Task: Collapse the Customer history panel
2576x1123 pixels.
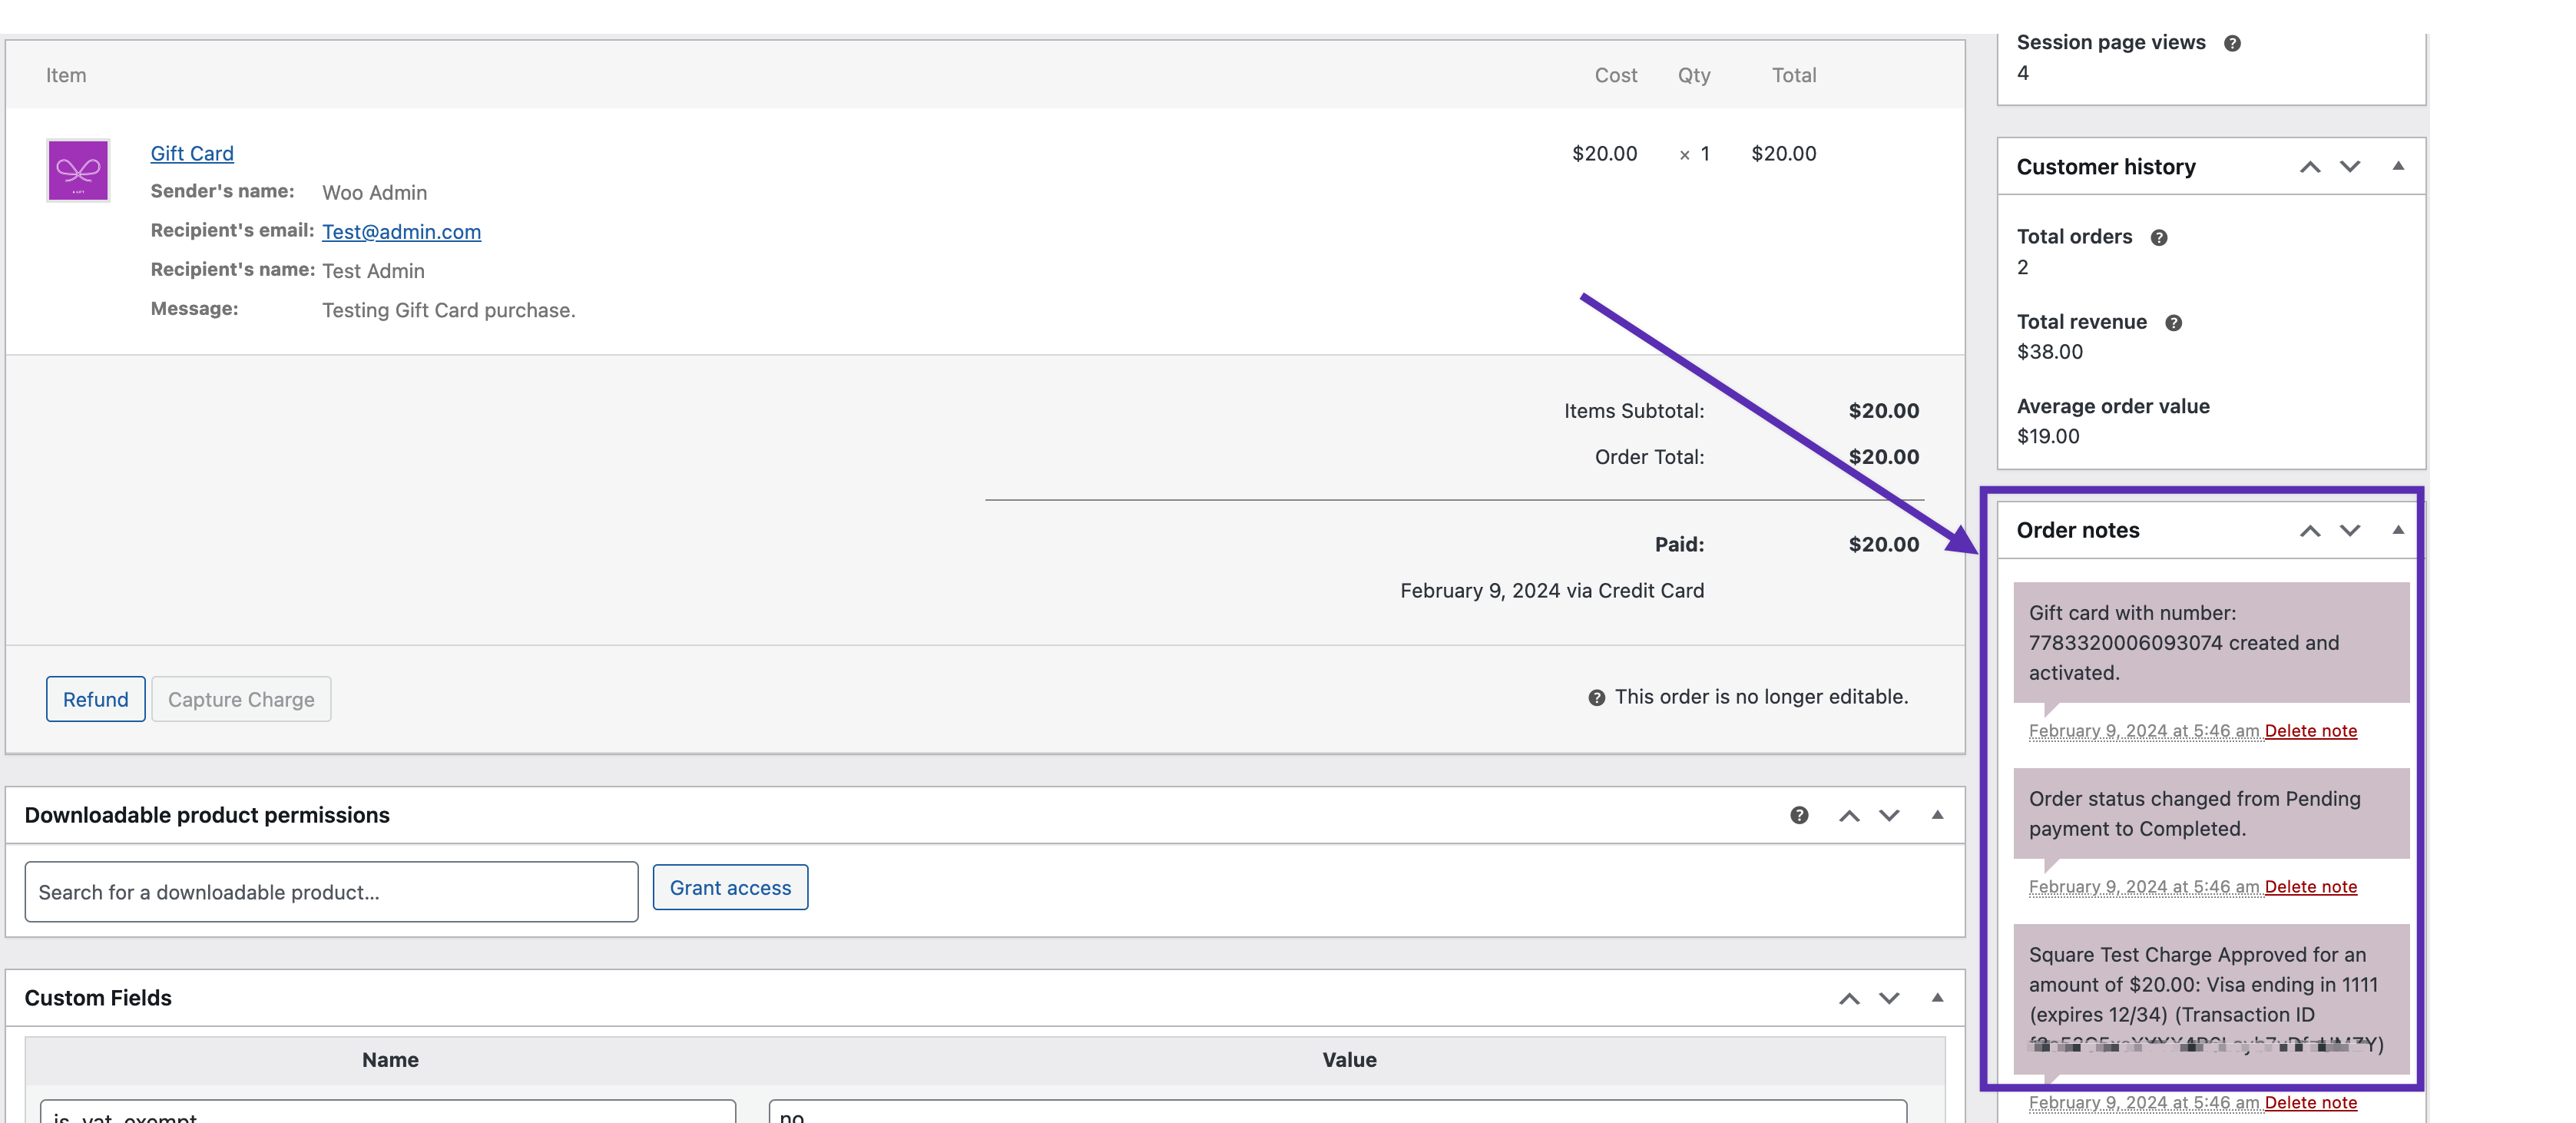Action: (2399, 166)
